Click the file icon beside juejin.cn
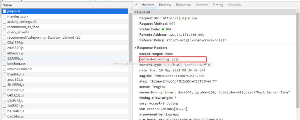The width and height of the screenshot is (300, 120). point(5,11)
